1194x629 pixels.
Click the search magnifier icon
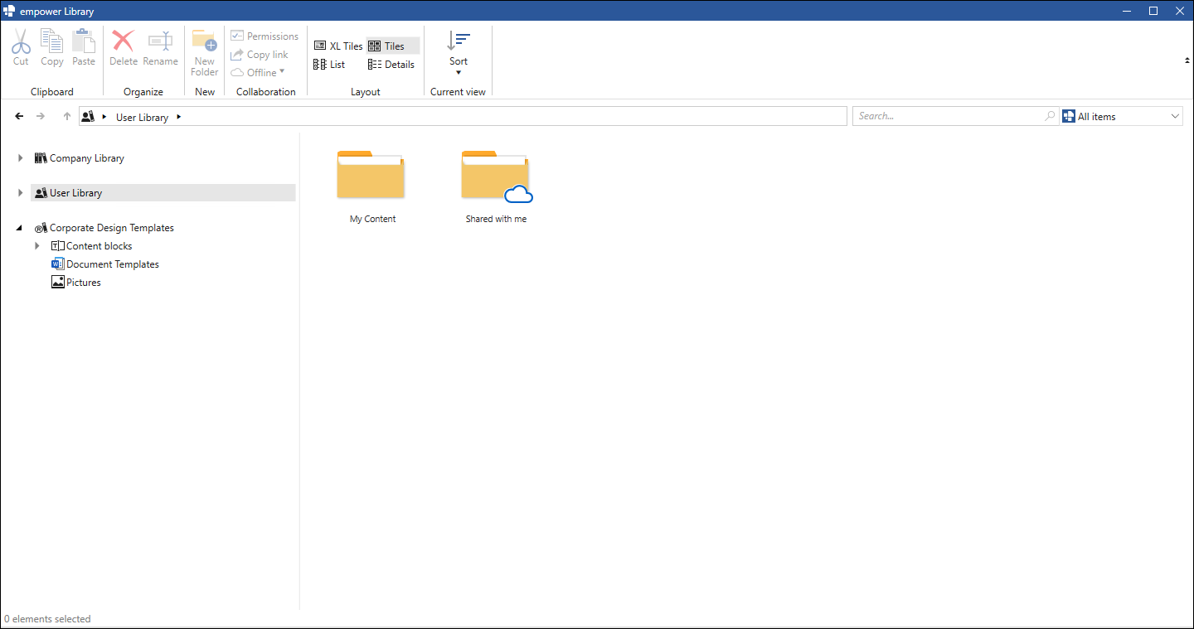1051,116
